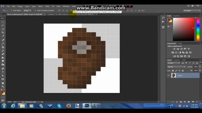
Task: Select the Path Selection arrow tool
Action: [3, 76]
